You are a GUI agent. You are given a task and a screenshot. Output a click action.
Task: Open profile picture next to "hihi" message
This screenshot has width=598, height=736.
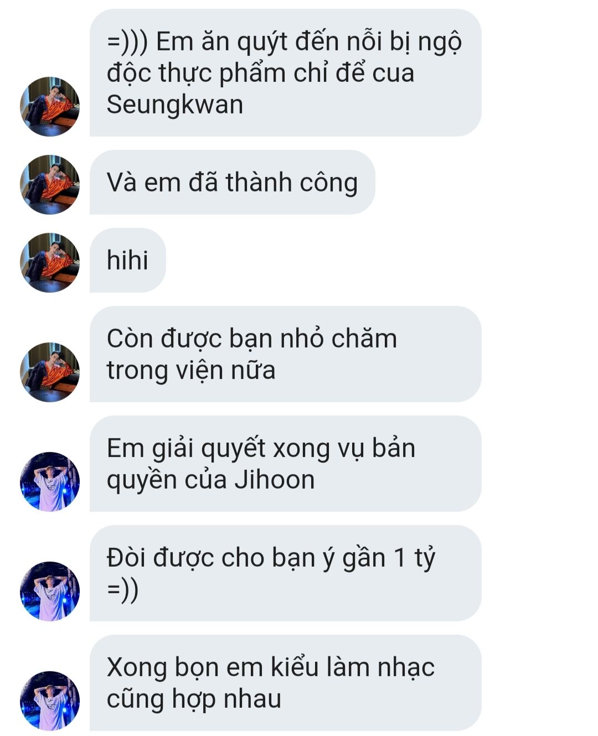[50, 263]
